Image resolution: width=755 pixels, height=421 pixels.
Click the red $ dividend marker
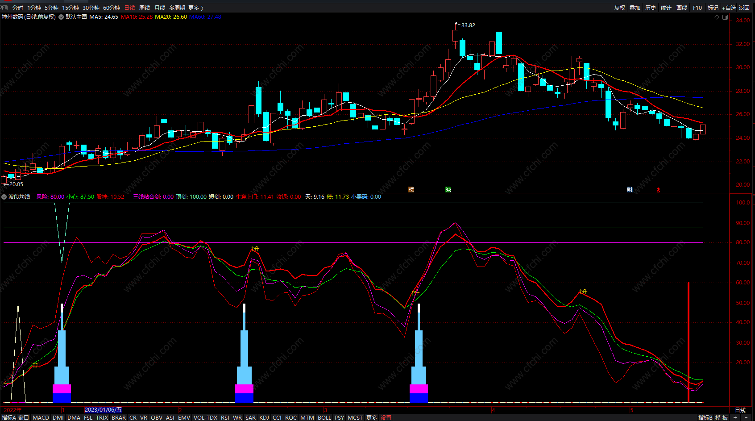pos(659,190)
